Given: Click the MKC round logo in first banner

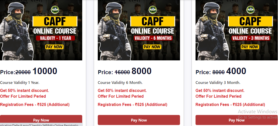Looking at the screenshot, I should click(55, 10).
